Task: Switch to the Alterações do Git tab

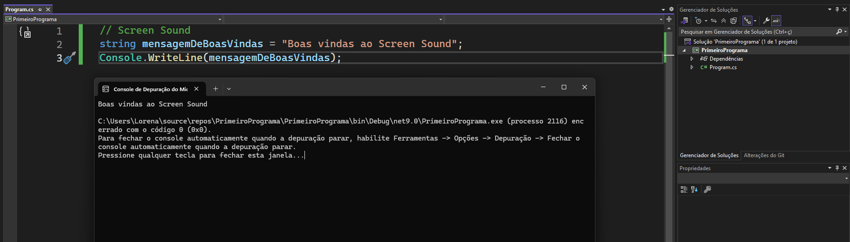Action: tap(764, 155)
